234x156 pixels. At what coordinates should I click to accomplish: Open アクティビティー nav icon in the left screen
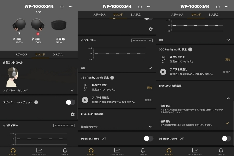(39, 152)
